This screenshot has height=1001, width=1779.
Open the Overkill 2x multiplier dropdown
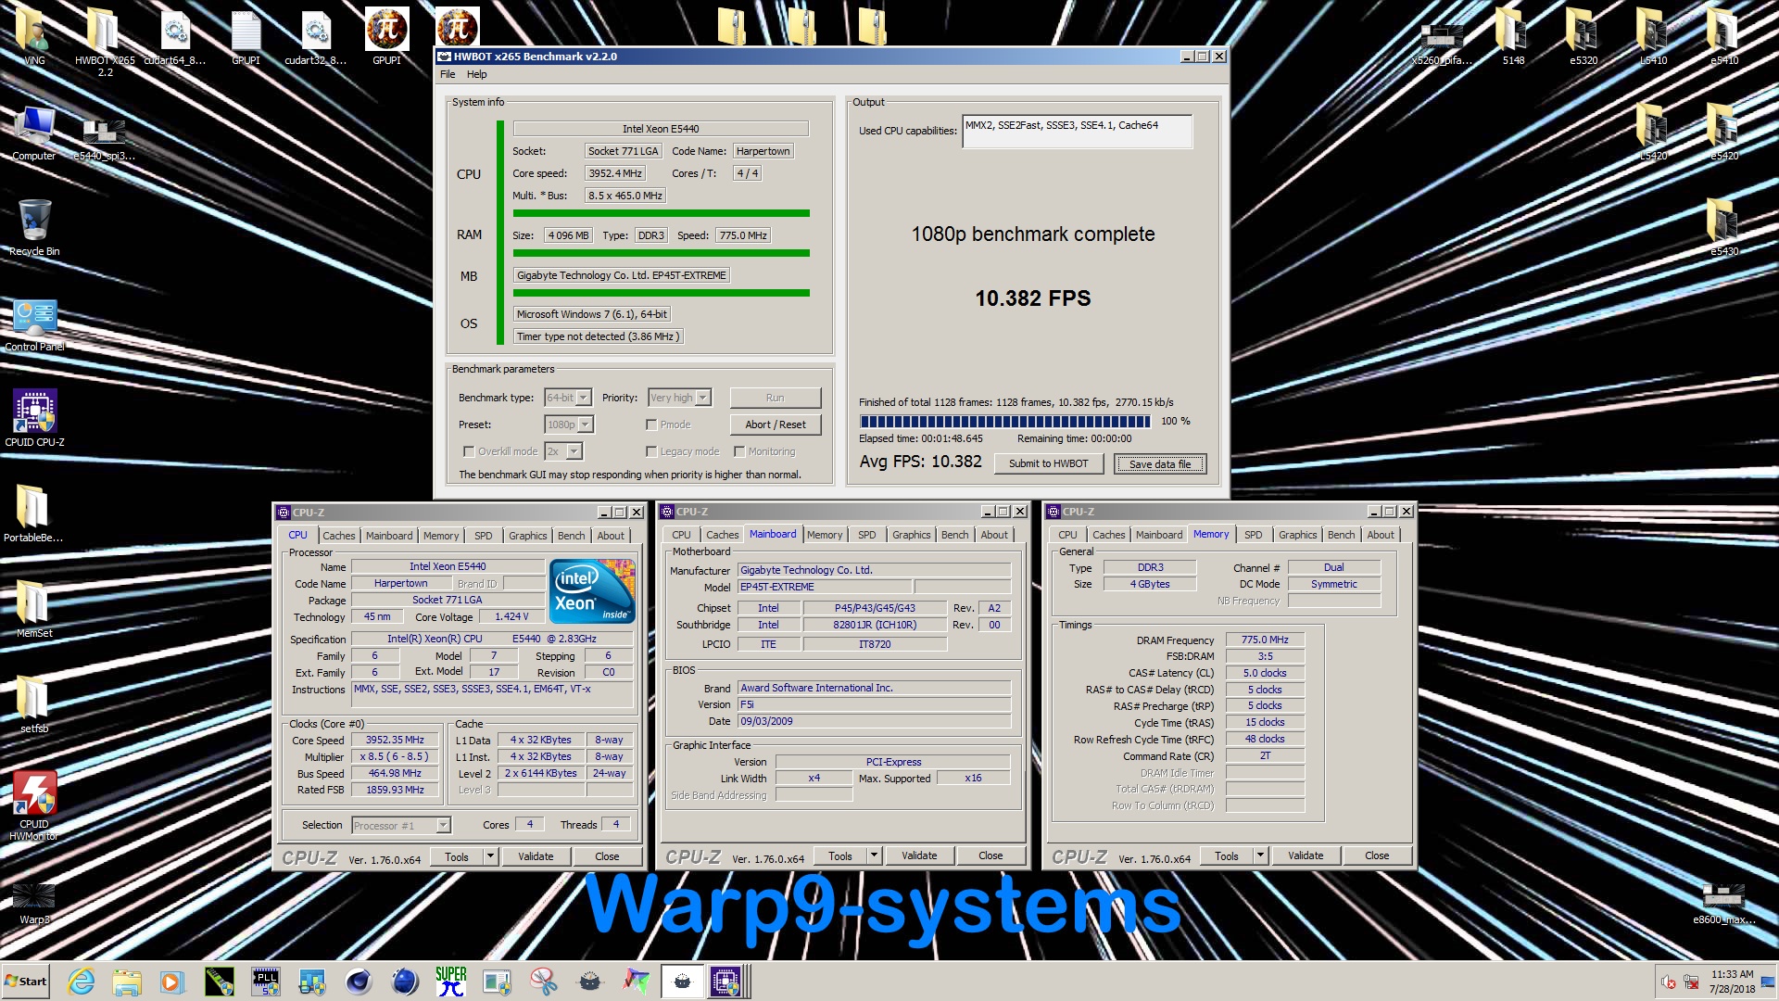pos(563,451)
